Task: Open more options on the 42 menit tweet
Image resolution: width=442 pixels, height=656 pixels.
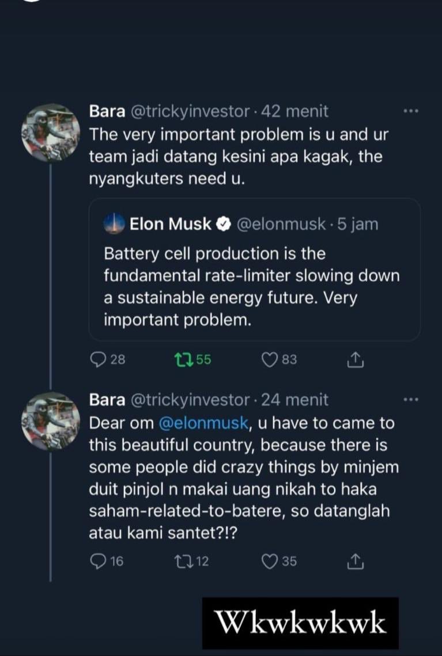Action: 411,111
